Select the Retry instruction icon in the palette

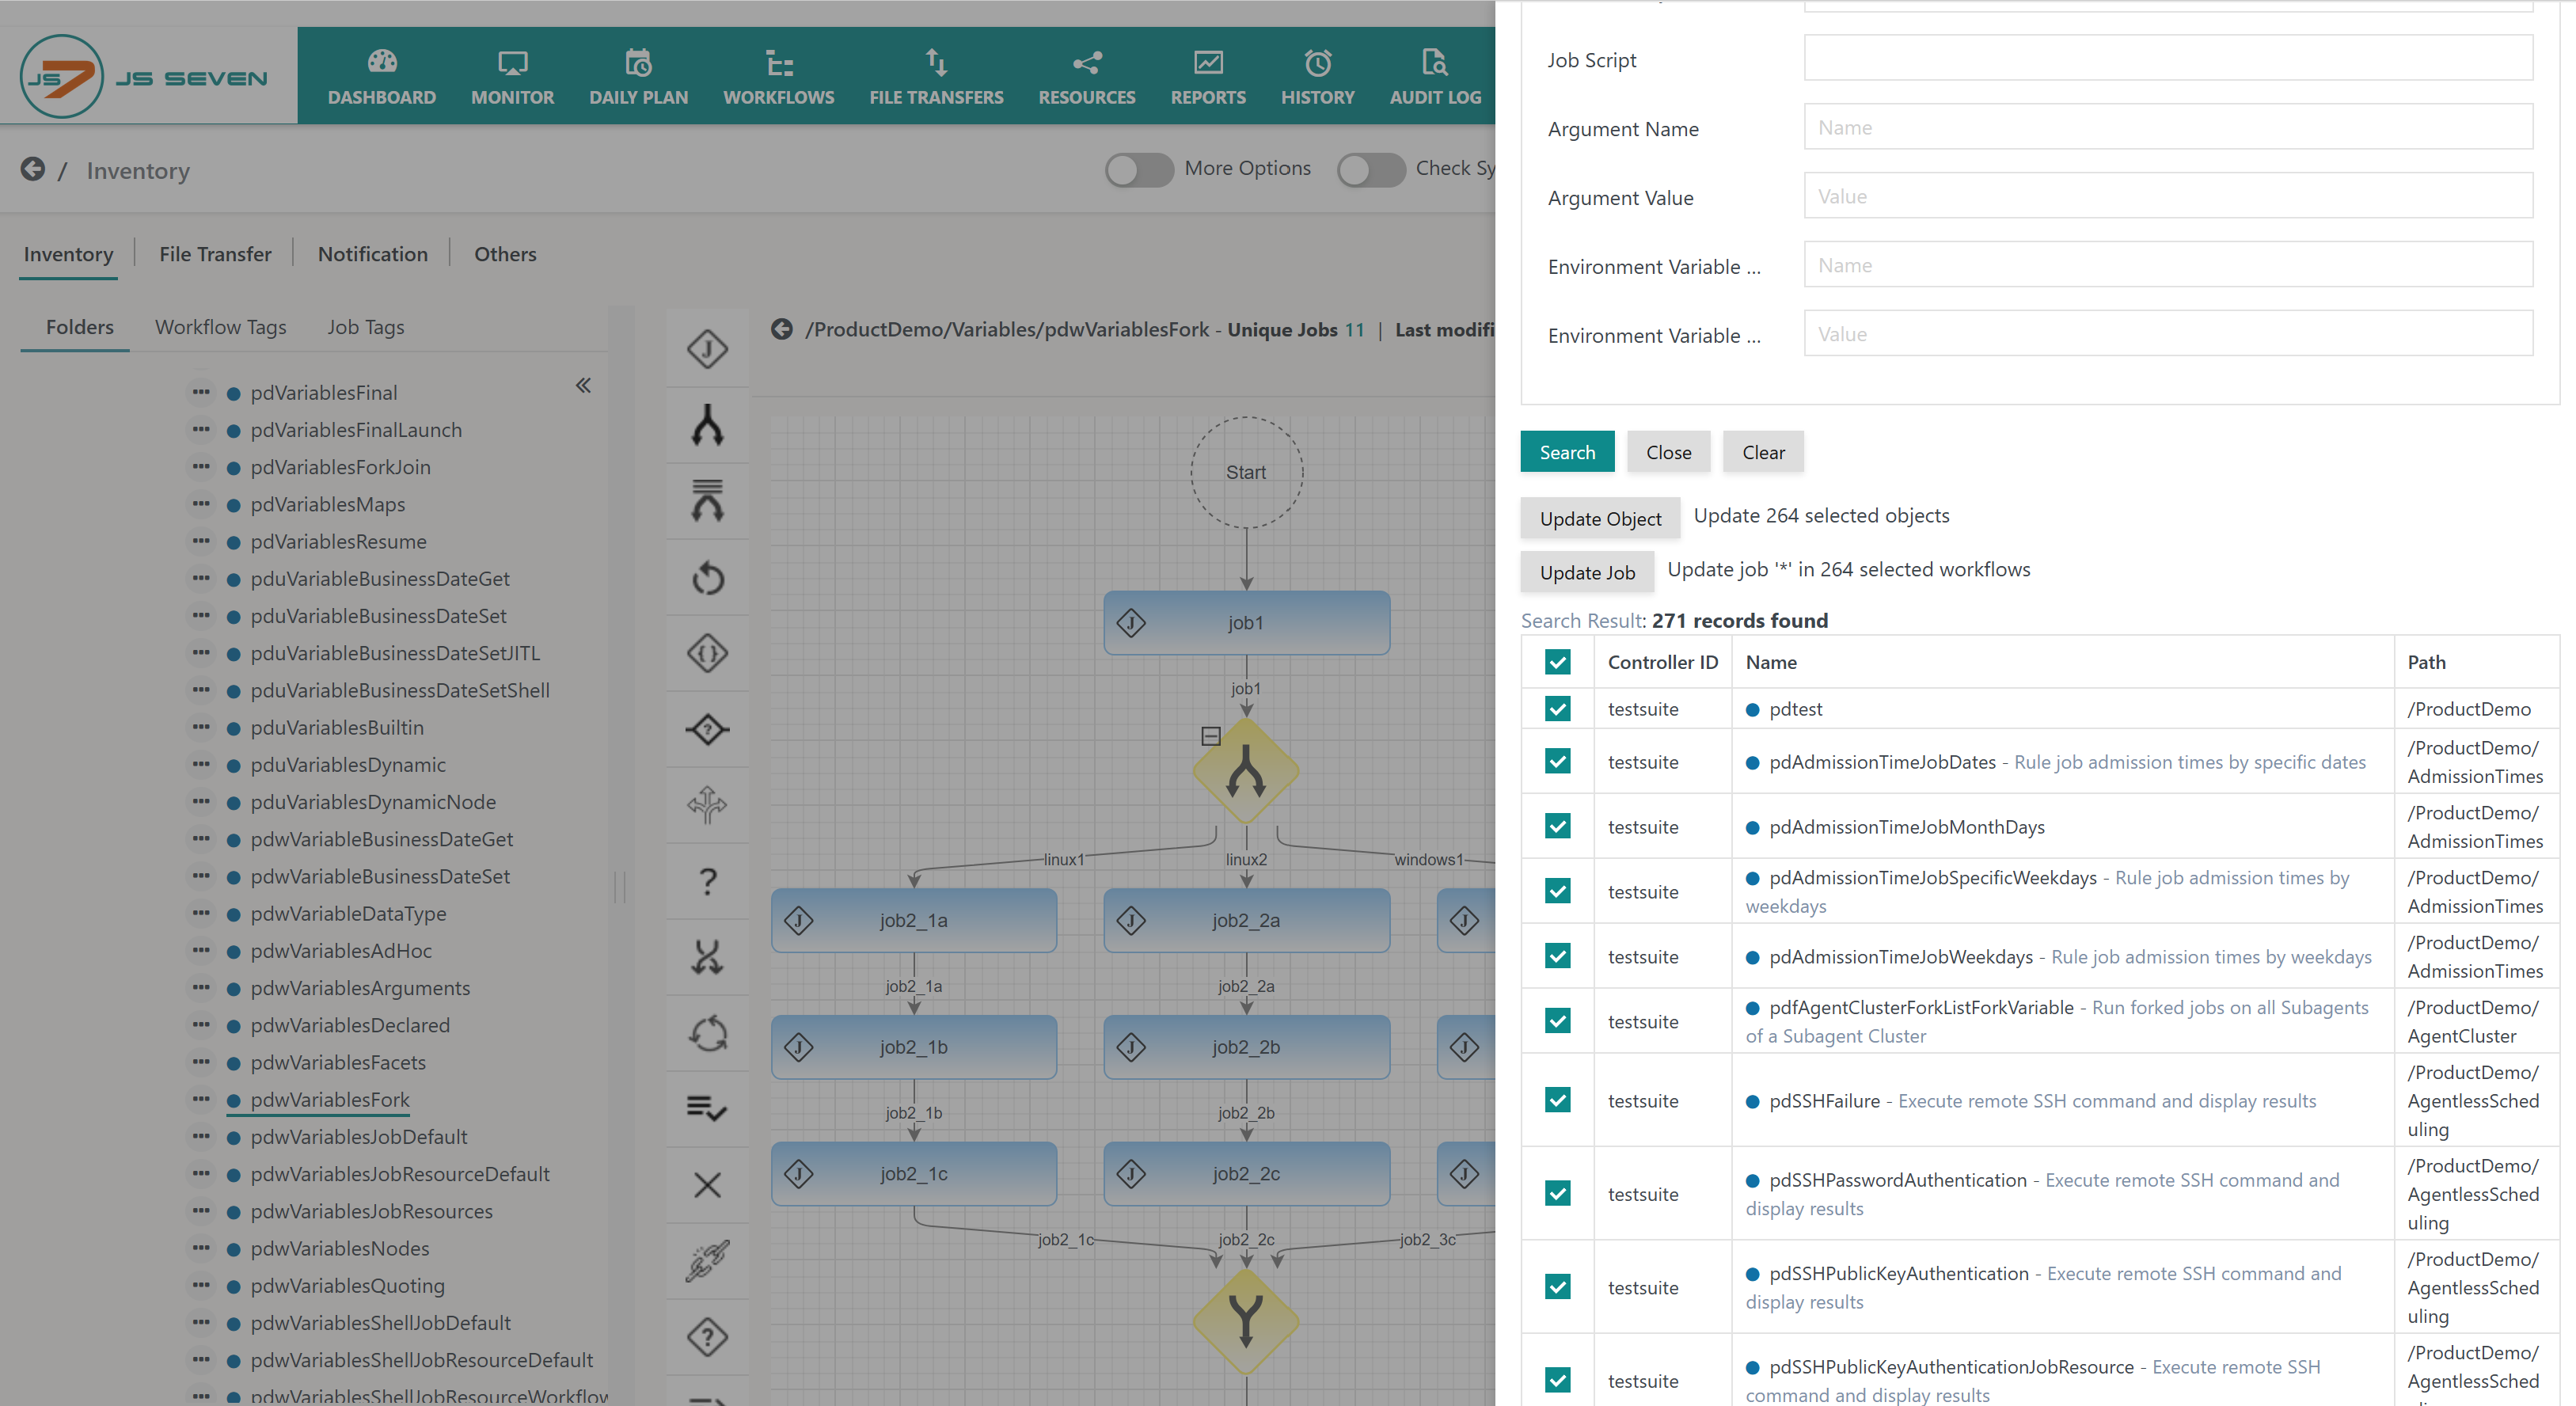[707, 577]
